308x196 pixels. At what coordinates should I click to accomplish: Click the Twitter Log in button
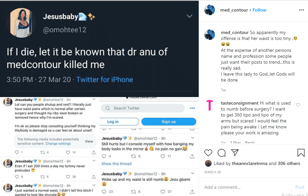pyautogui.click(x=113, y=122)
